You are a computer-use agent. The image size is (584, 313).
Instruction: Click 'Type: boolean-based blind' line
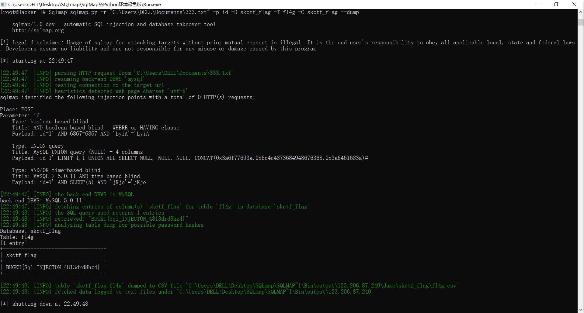[x=50, y=122]
